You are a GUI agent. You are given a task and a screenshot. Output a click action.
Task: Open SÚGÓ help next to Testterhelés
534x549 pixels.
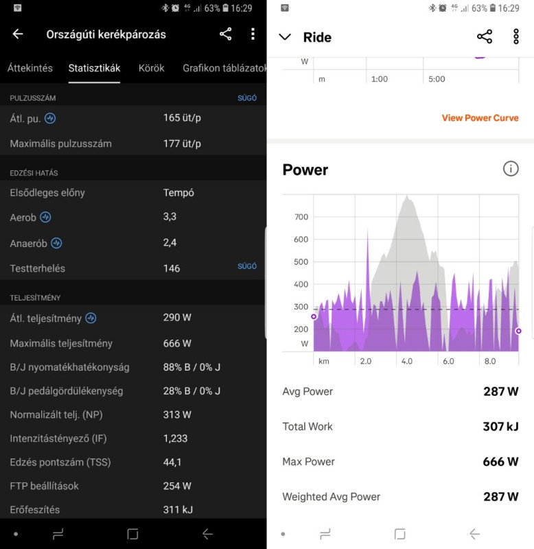point(247,266)
